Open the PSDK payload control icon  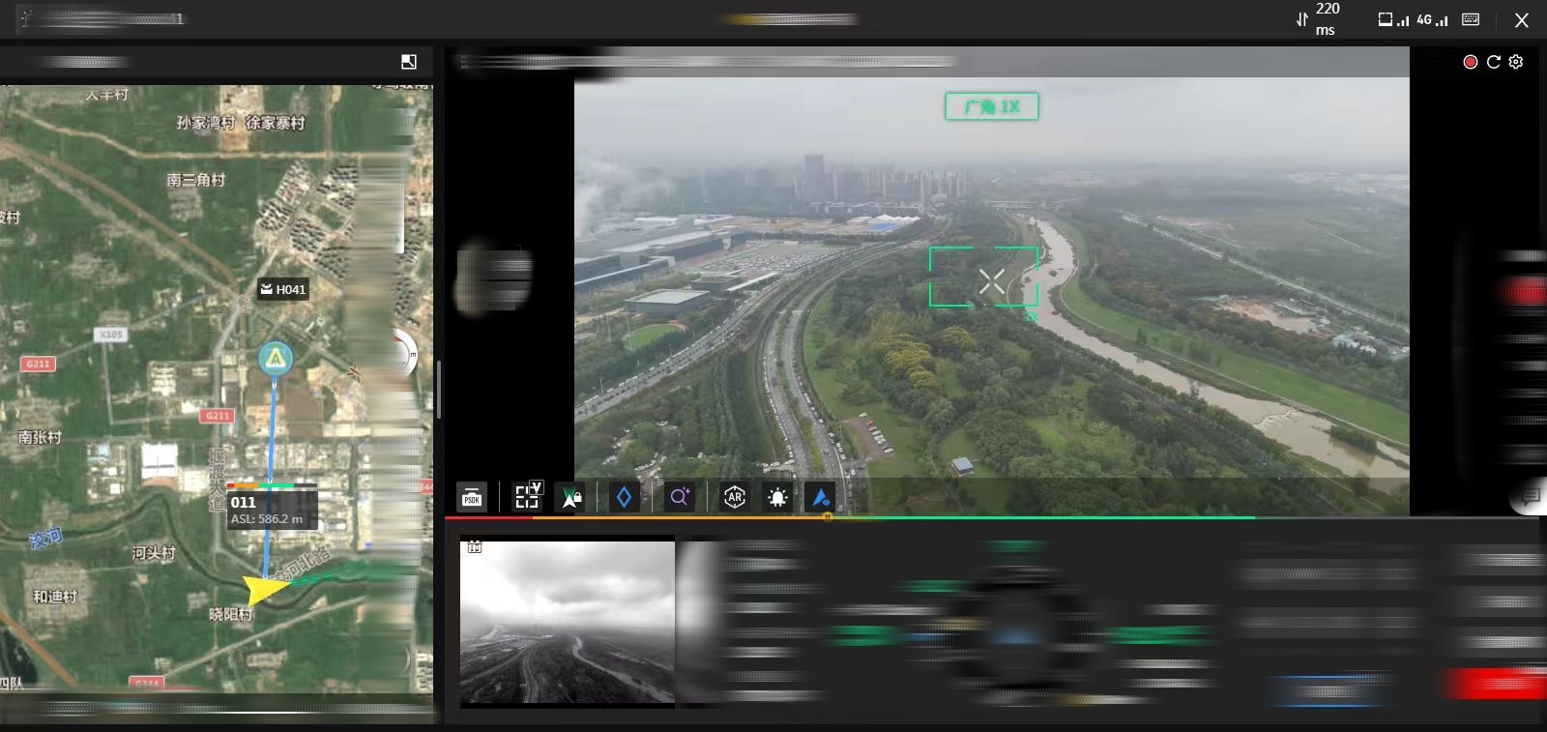click(472, 497)
